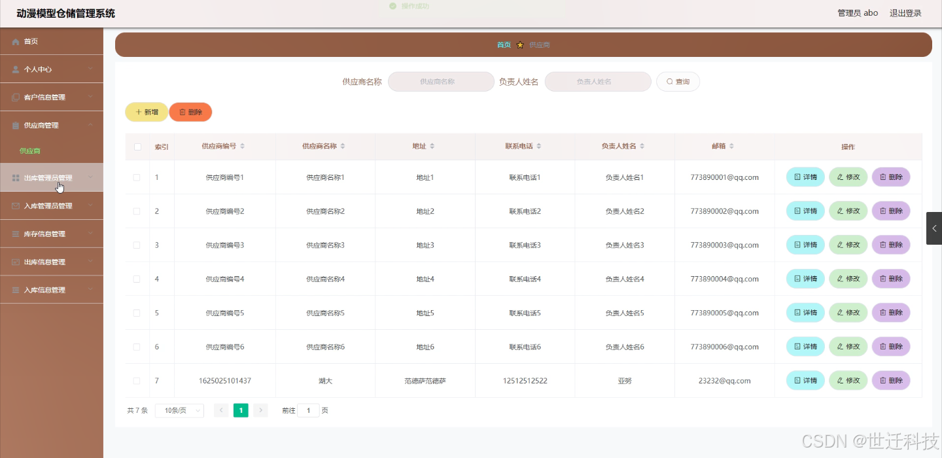This screenshot has height=458, width=942.
Task: Click the 新增 add button
Action: 147,112
